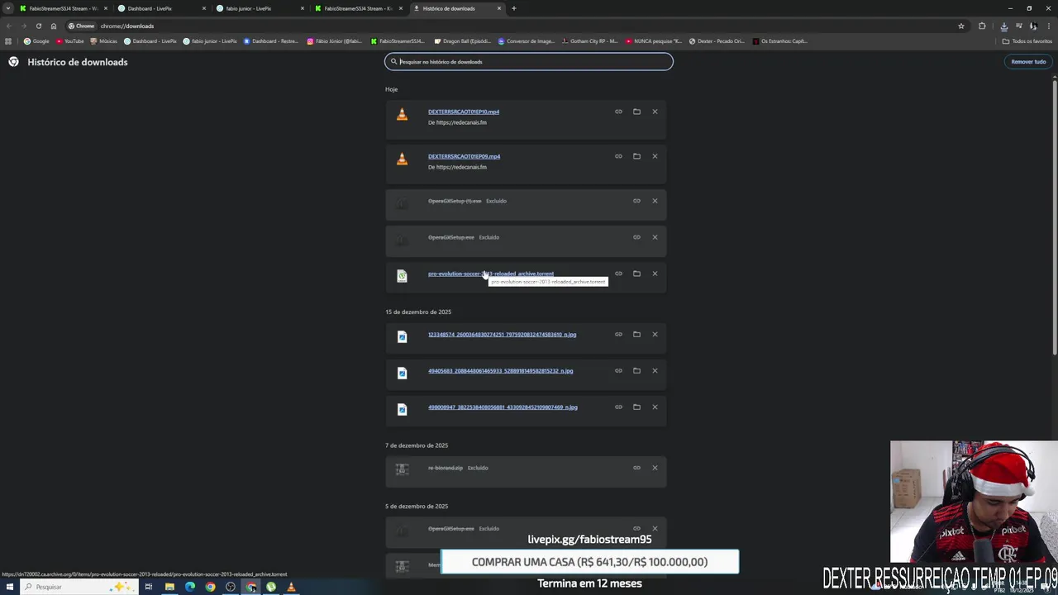Go to the browser home page
Image resolution: width=1058 pixels, height=595 pixels.
[54, 26]
